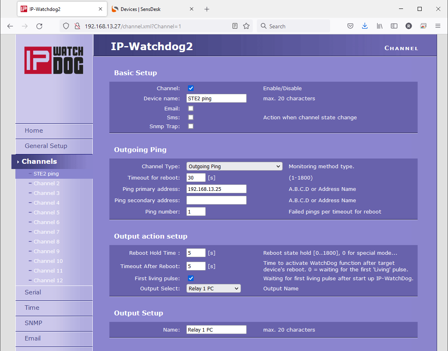Viewport: 448px width, 351px height.
Task: Click the Ping primary address field
Action: pos(216,189)
